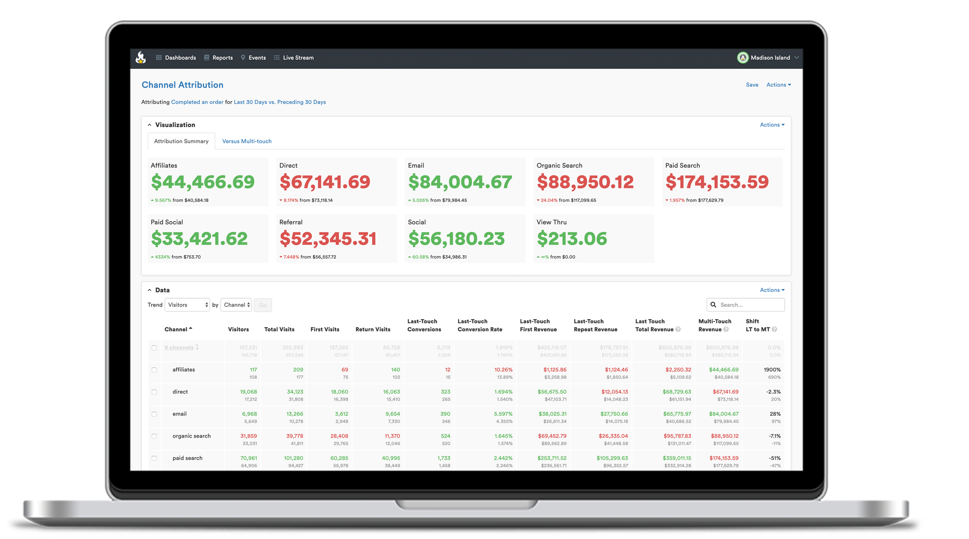Click the Save link
This screenshot has width=969, height=539.
pyautogui.click(x=752, y=85)
